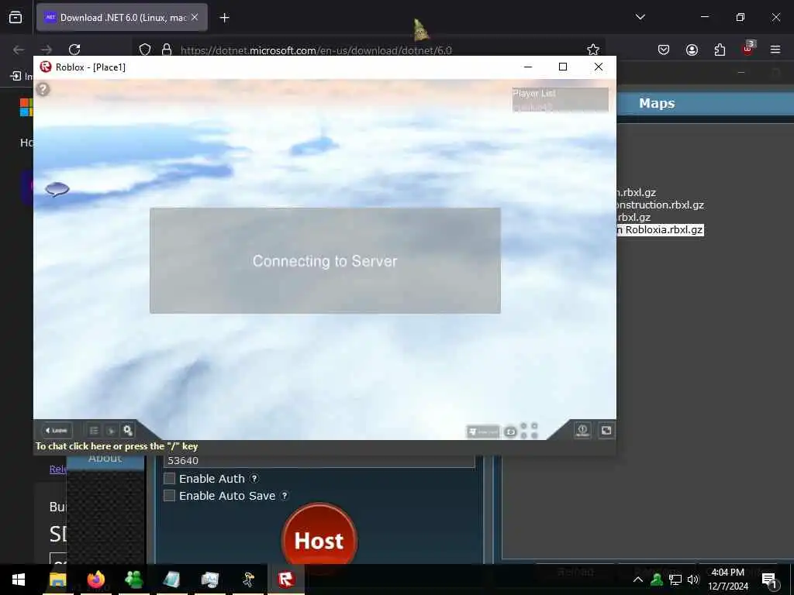Open the Firefox account icon
This screenshot has width=794, height=595.
(x=692, y=50)
